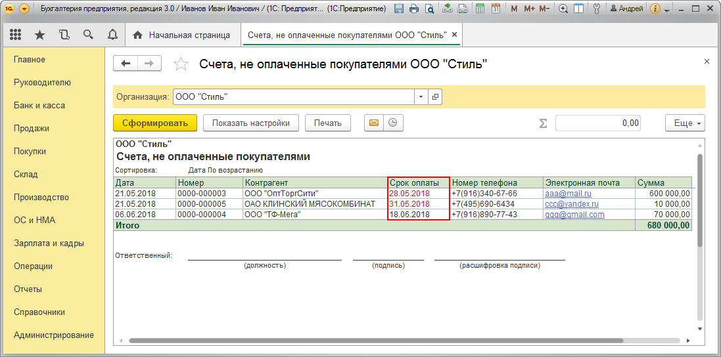Expand dropdown arrow next to info icon

tap(667, 10)
